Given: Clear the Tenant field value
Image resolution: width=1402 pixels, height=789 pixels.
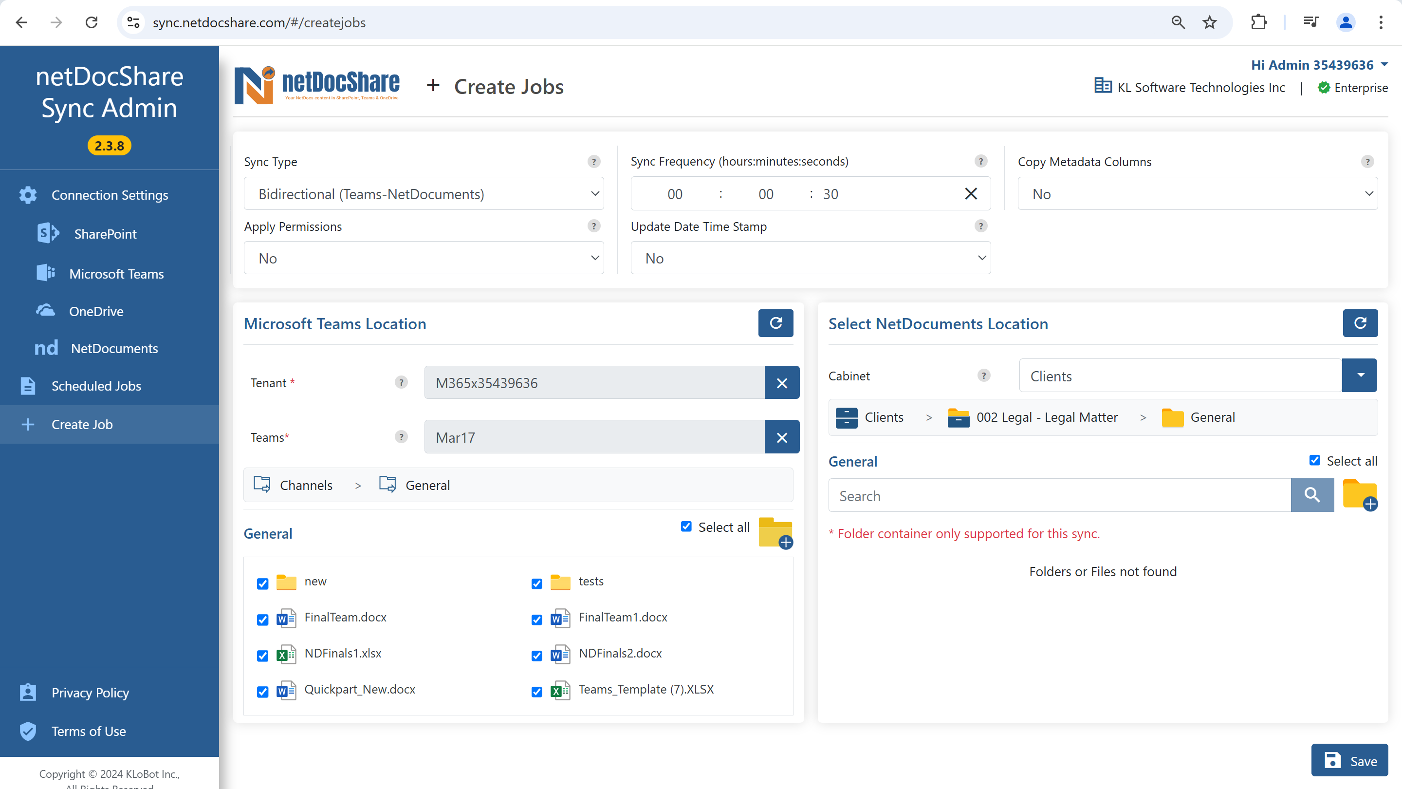Looking at the screenshot, I should pos(781,383).
